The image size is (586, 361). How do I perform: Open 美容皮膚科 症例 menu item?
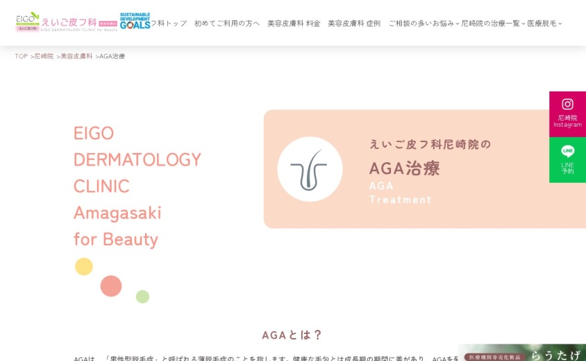click(354, 24)
